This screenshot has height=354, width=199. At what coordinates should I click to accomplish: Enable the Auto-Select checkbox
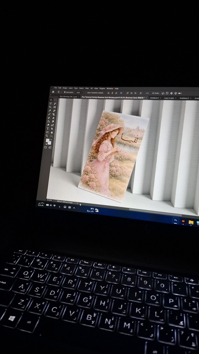click(65, 92)
